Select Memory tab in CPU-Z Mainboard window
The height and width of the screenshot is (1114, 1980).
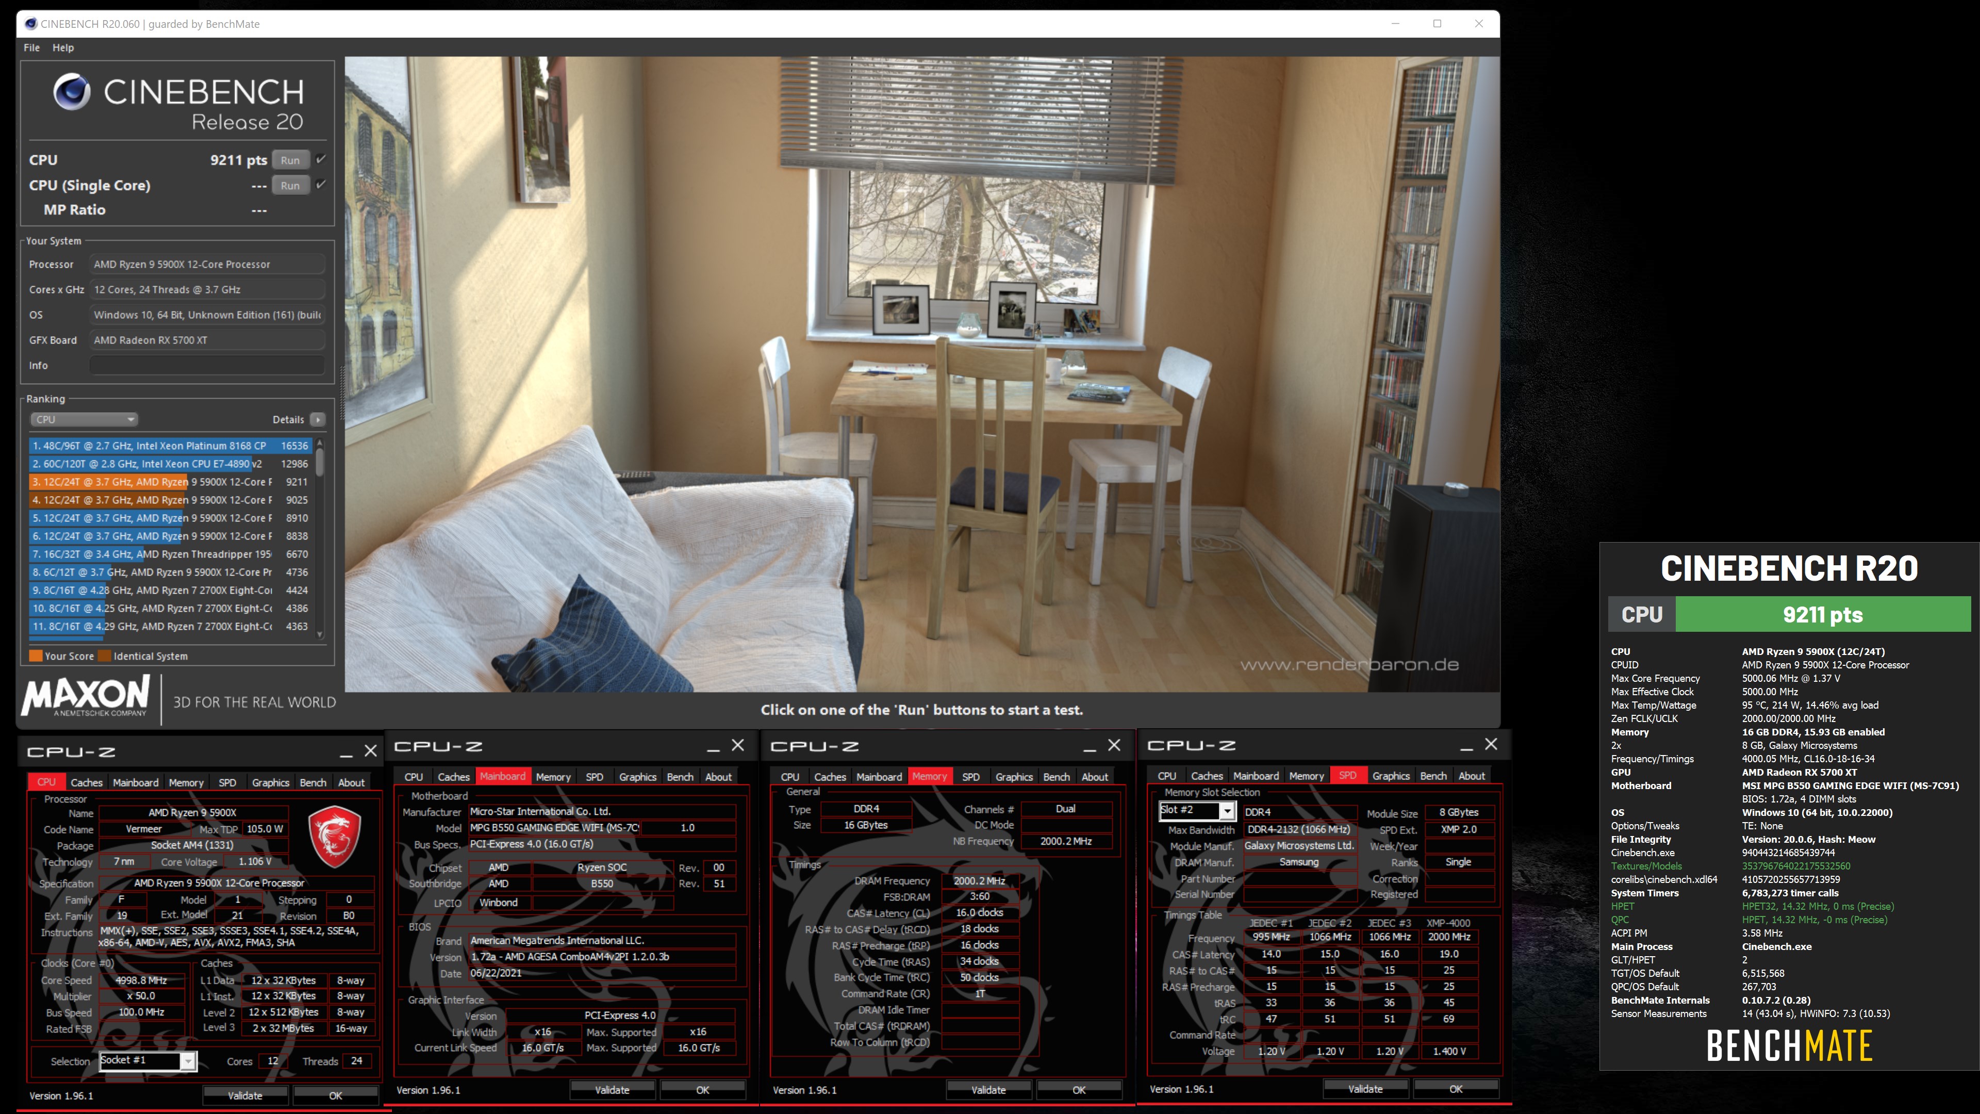point(553,777)
